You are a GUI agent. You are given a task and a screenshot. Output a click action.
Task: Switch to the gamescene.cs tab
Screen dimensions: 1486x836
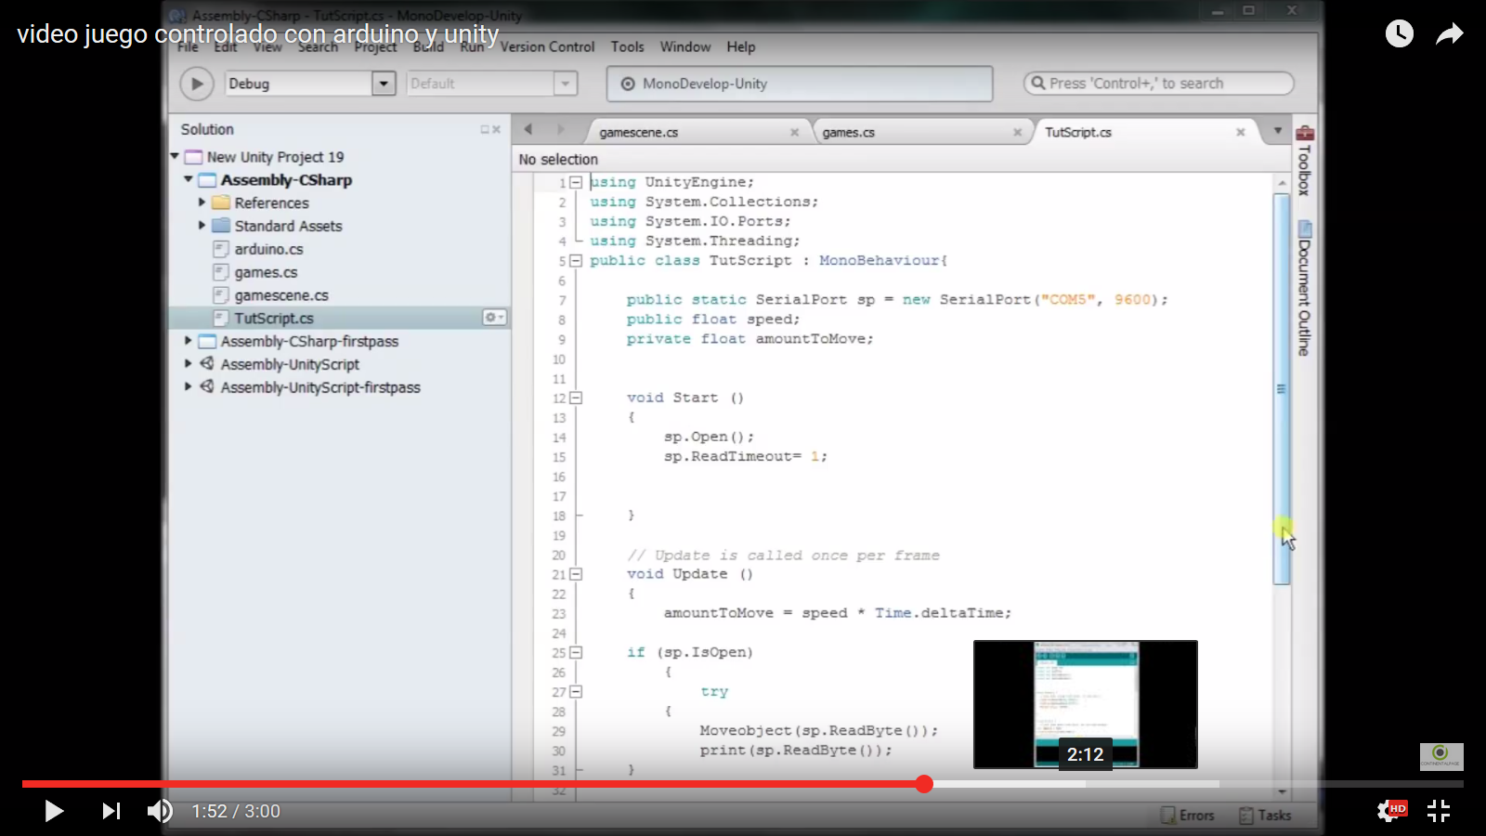pos(639,132)
